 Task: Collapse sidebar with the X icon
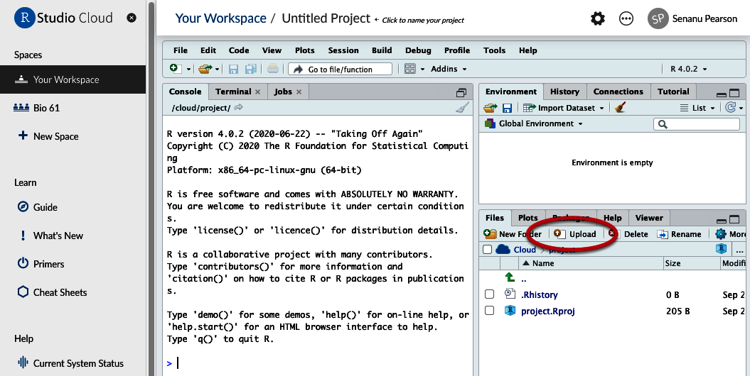coord(131,18)
